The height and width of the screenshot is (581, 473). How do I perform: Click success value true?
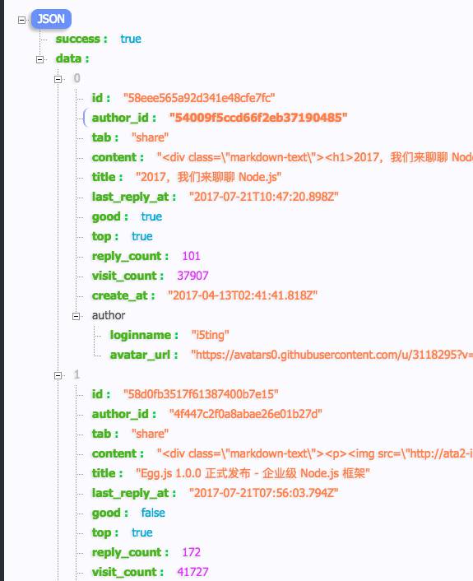pyautogui.click(x=131, y=39)
